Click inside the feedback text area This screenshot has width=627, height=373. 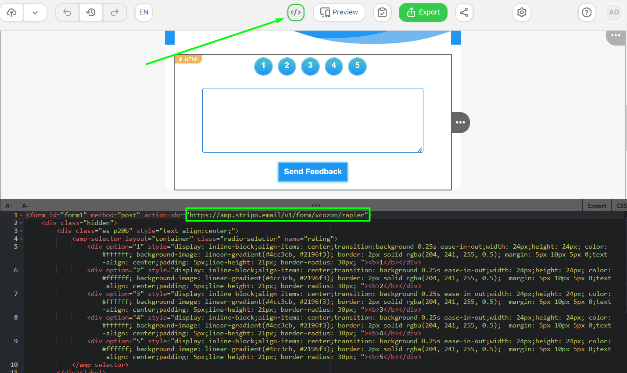point(313,120)
